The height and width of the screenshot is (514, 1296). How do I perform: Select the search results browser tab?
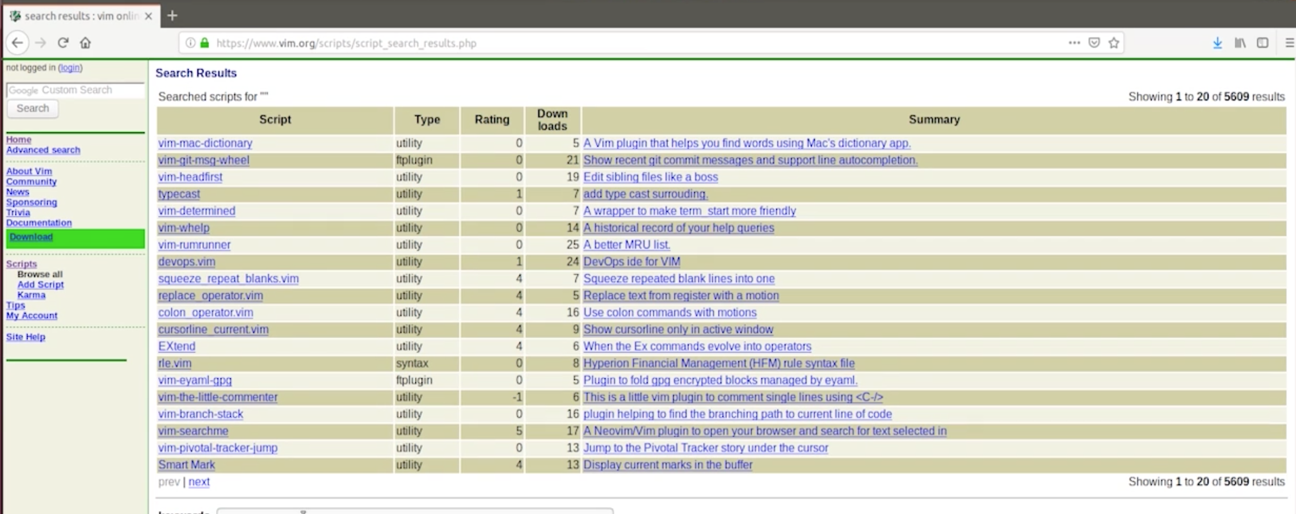click(81, 16)
